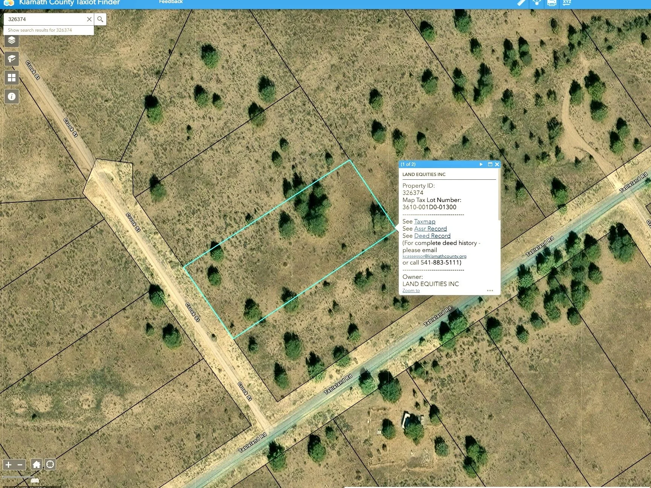Open the Basemap gallery

click(x=11, y=78)
